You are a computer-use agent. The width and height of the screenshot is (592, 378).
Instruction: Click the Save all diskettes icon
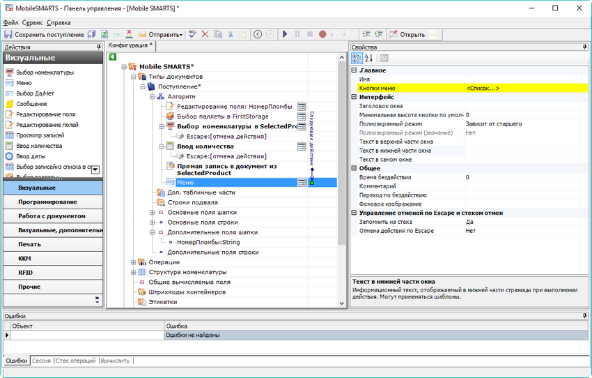(92, 34)
